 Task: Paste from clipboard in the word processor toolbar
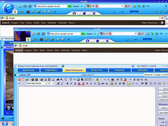point(112,79)
